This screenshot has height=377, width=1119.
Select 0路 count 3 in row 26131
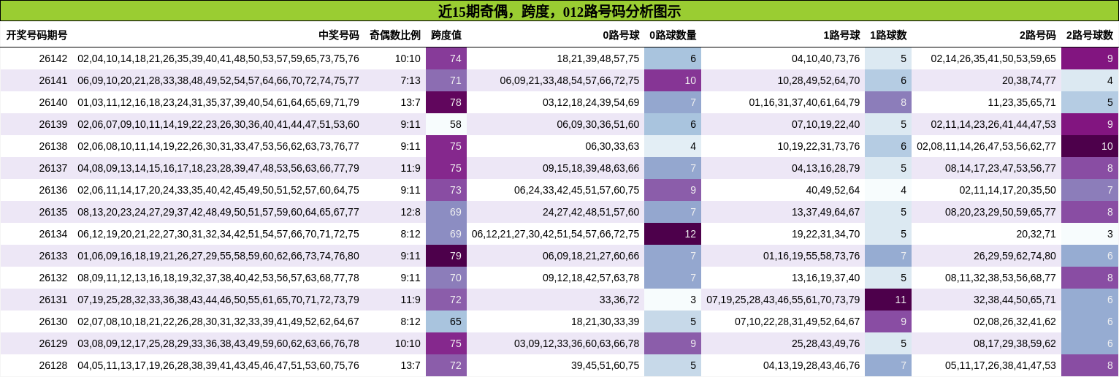(x=673, y=300)
